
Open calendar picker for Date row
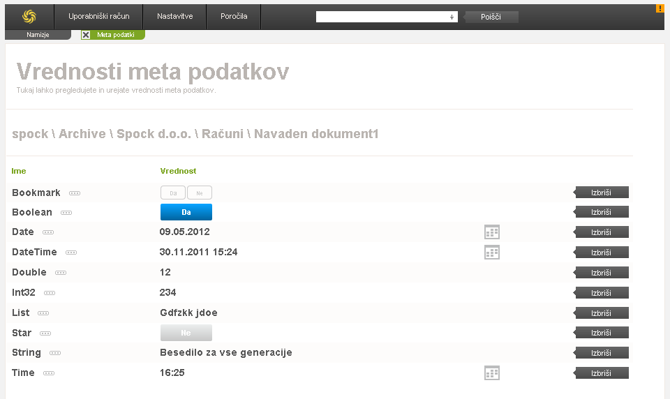pyautogui.click(x=492, y=232)
